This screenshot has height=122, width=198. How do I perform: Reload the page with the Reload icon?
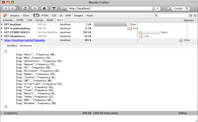coord(25,8)
